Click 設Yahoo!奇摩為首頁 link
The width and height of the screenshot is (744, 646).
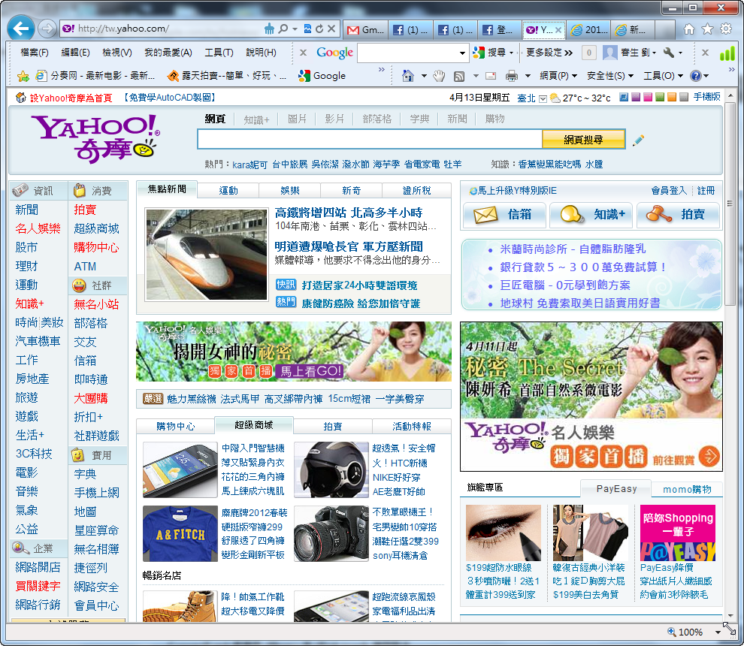(x=71, y=98)
